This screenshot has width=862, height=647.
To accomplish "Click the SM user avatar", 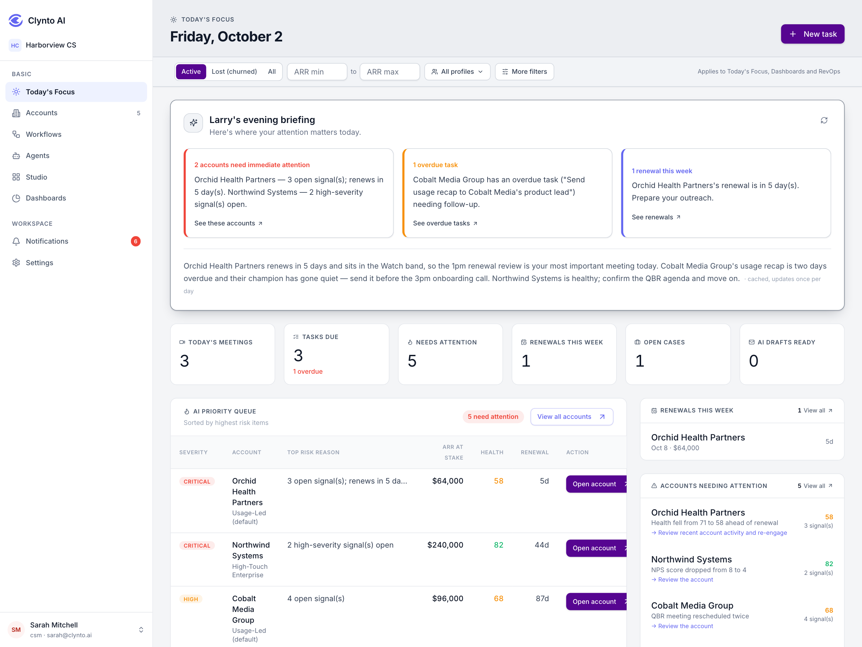I will (16, 630).
